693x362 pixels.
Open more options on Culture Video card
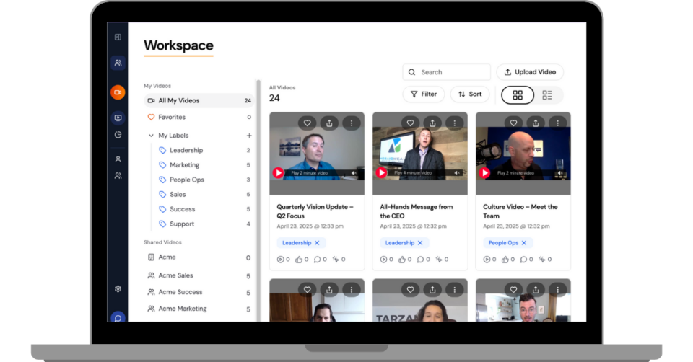pos(558,123)
